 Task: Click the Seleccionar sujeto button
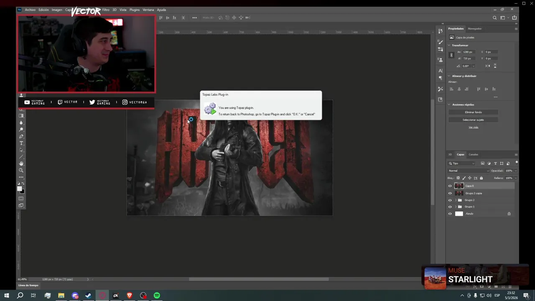point(473,120)
